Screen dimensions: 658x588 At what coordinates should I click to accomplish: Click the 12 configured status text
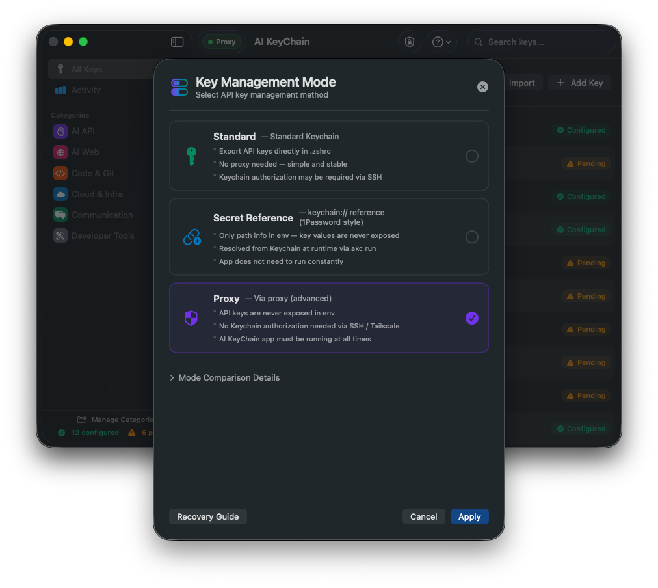pyautogui.click(x=95, y=433)
